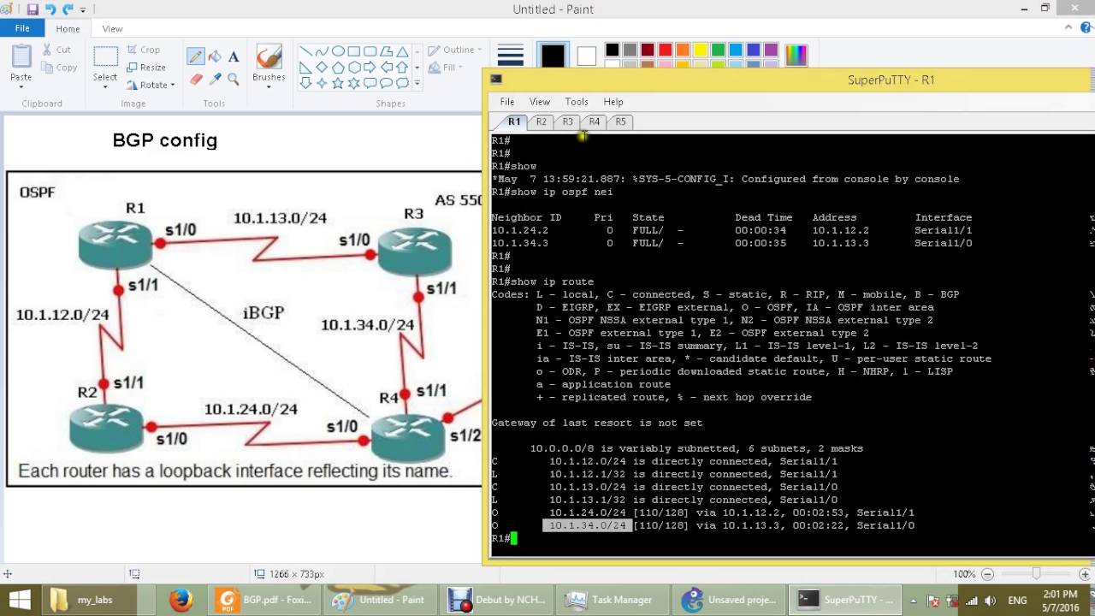This screenshot has width=1095, height=616.
Task: Show hidden system tray icons arrow
Action: click(x=915, y=601)
